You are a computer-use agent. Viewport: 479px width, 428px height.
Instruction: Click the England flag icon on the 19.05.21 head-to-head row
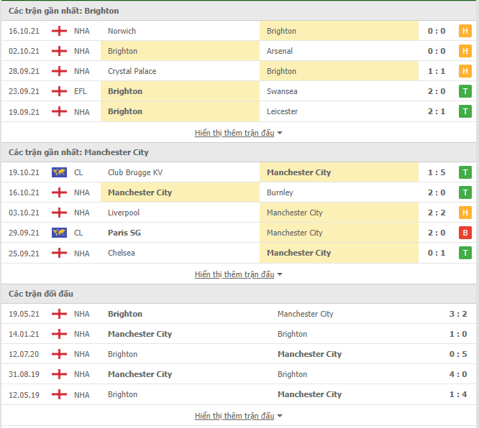click(59, 314)
